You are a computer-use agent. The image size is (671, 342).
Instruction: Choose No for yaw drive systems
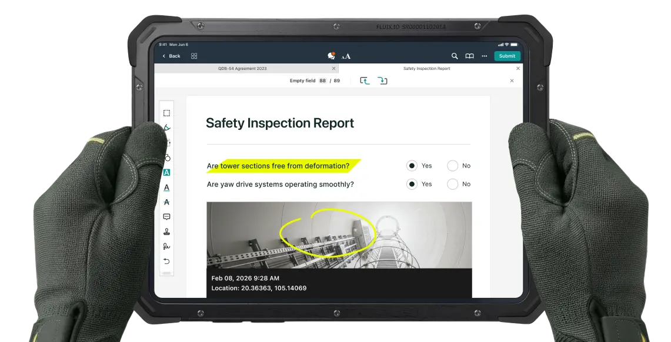[x=452, y=184]
